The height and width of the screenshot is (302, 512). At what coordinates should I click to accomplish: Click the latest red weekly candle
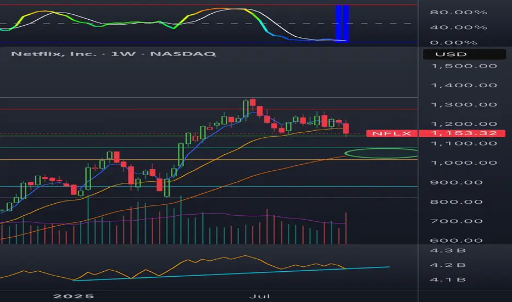pos(346,128)
